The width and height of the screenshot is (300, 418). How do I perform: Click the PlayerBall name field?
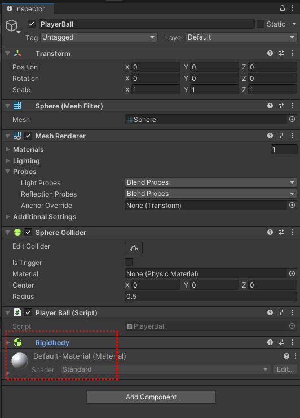point(147,24)
